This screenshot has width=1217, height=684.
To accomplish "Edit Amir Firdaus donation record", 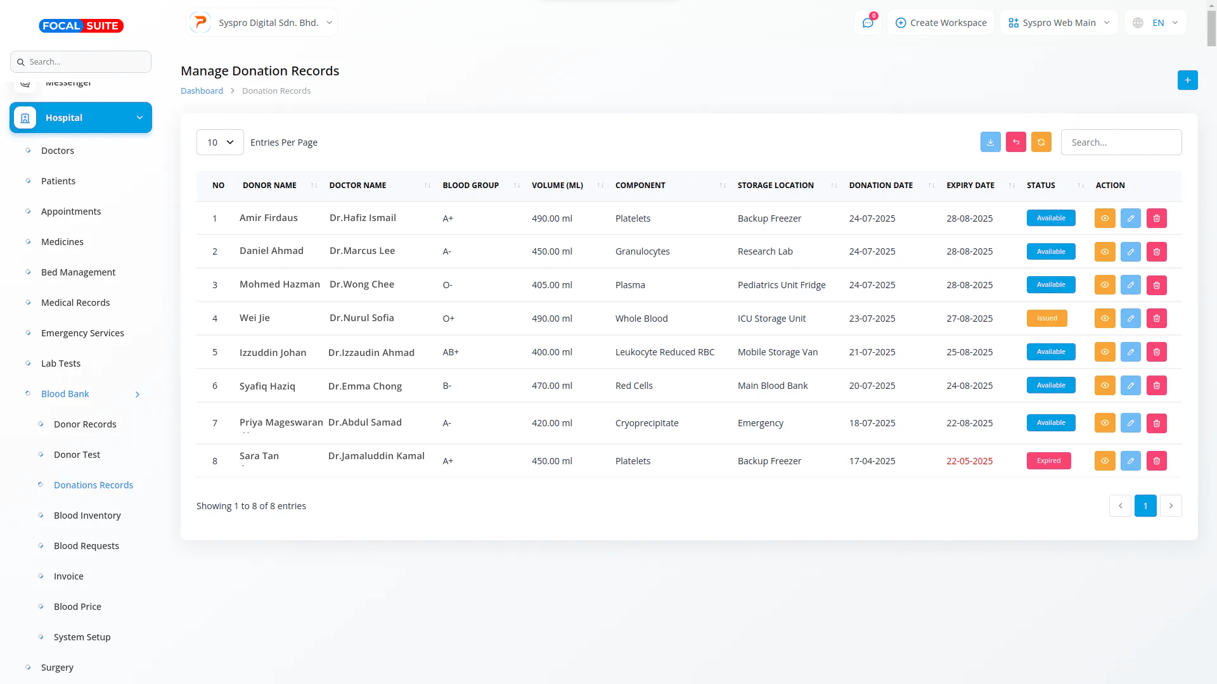I will coord(1130,218).
